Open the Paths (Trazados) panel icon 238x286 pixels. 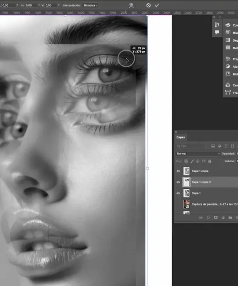point(228,93)
